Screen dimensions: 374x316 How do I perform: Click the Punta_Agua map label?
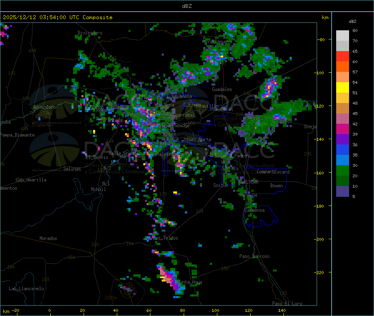point(189,282)
